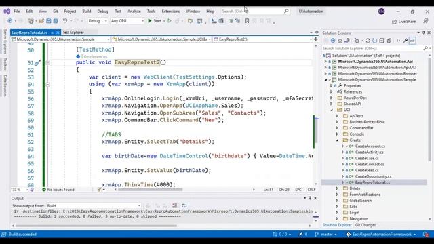Click the Open File toolbar icon
This screenshot has width=434, height=244.
pos(41,21)
